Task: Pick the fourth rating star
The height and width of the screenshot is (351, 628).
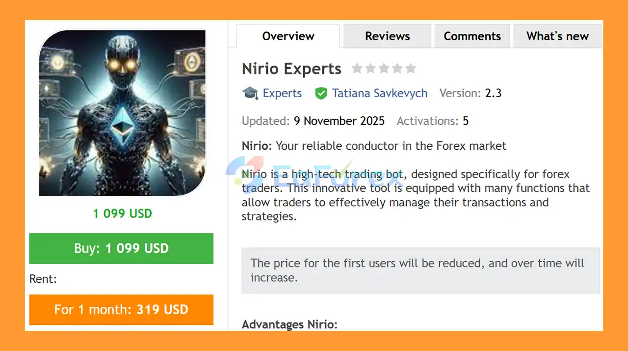Action: point(397,69)
